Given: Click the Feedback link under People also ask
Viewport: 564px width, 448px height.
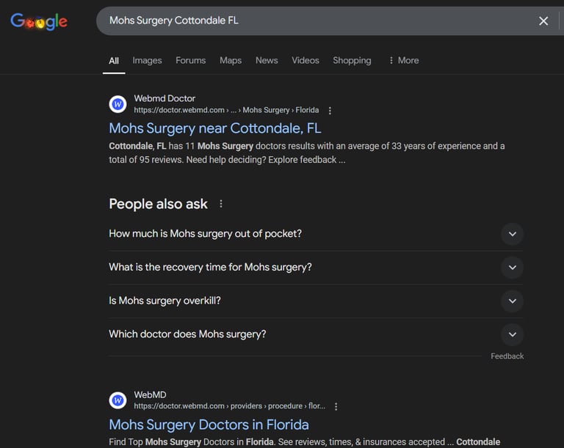Looking at the screenshot, I should (x=507, y=356).
